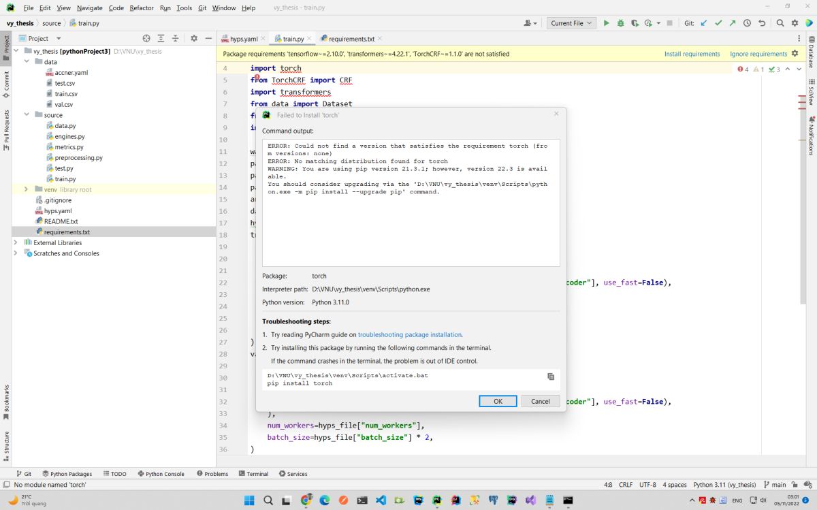This screenshot has height=510, width=817.
Task: Run with coverage icon in toolbar
Action: [x=635, y=23]
